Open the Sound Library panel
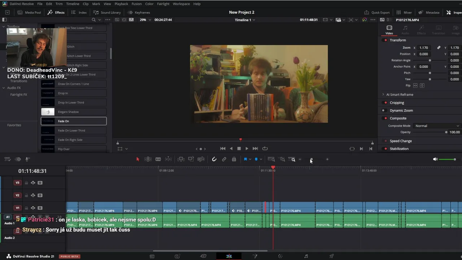Screen dimensions: 462x260 pyautogui.click(x=107, y=12)
